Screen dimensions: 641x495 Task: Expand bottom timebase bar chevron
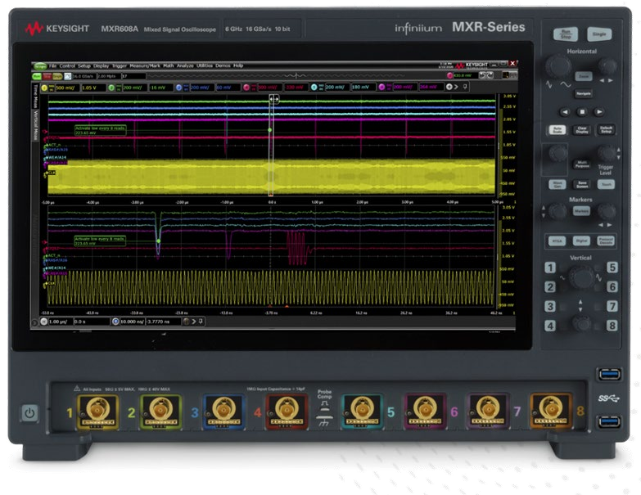tap(194, 322)
